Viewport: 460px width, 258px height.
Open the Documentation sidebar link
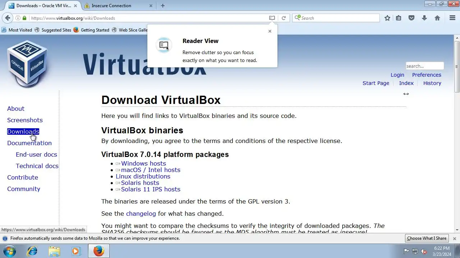[x=29, y=143]
